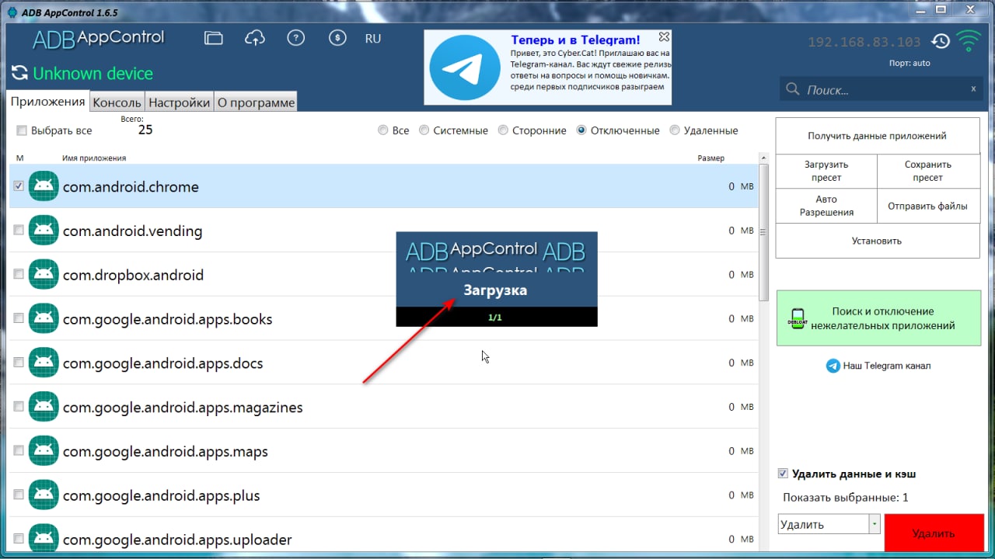The height and width of the screenshot is (559, 995).
Task: Switch to the Консоль tab
Action: 117,102
